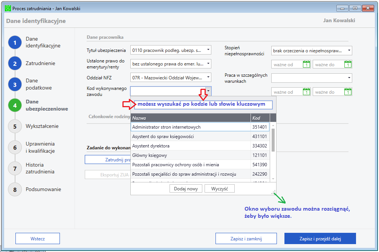Click step 3 circle Dane podatkowe
The image size is (379, 252).
[x=15, y=85]
